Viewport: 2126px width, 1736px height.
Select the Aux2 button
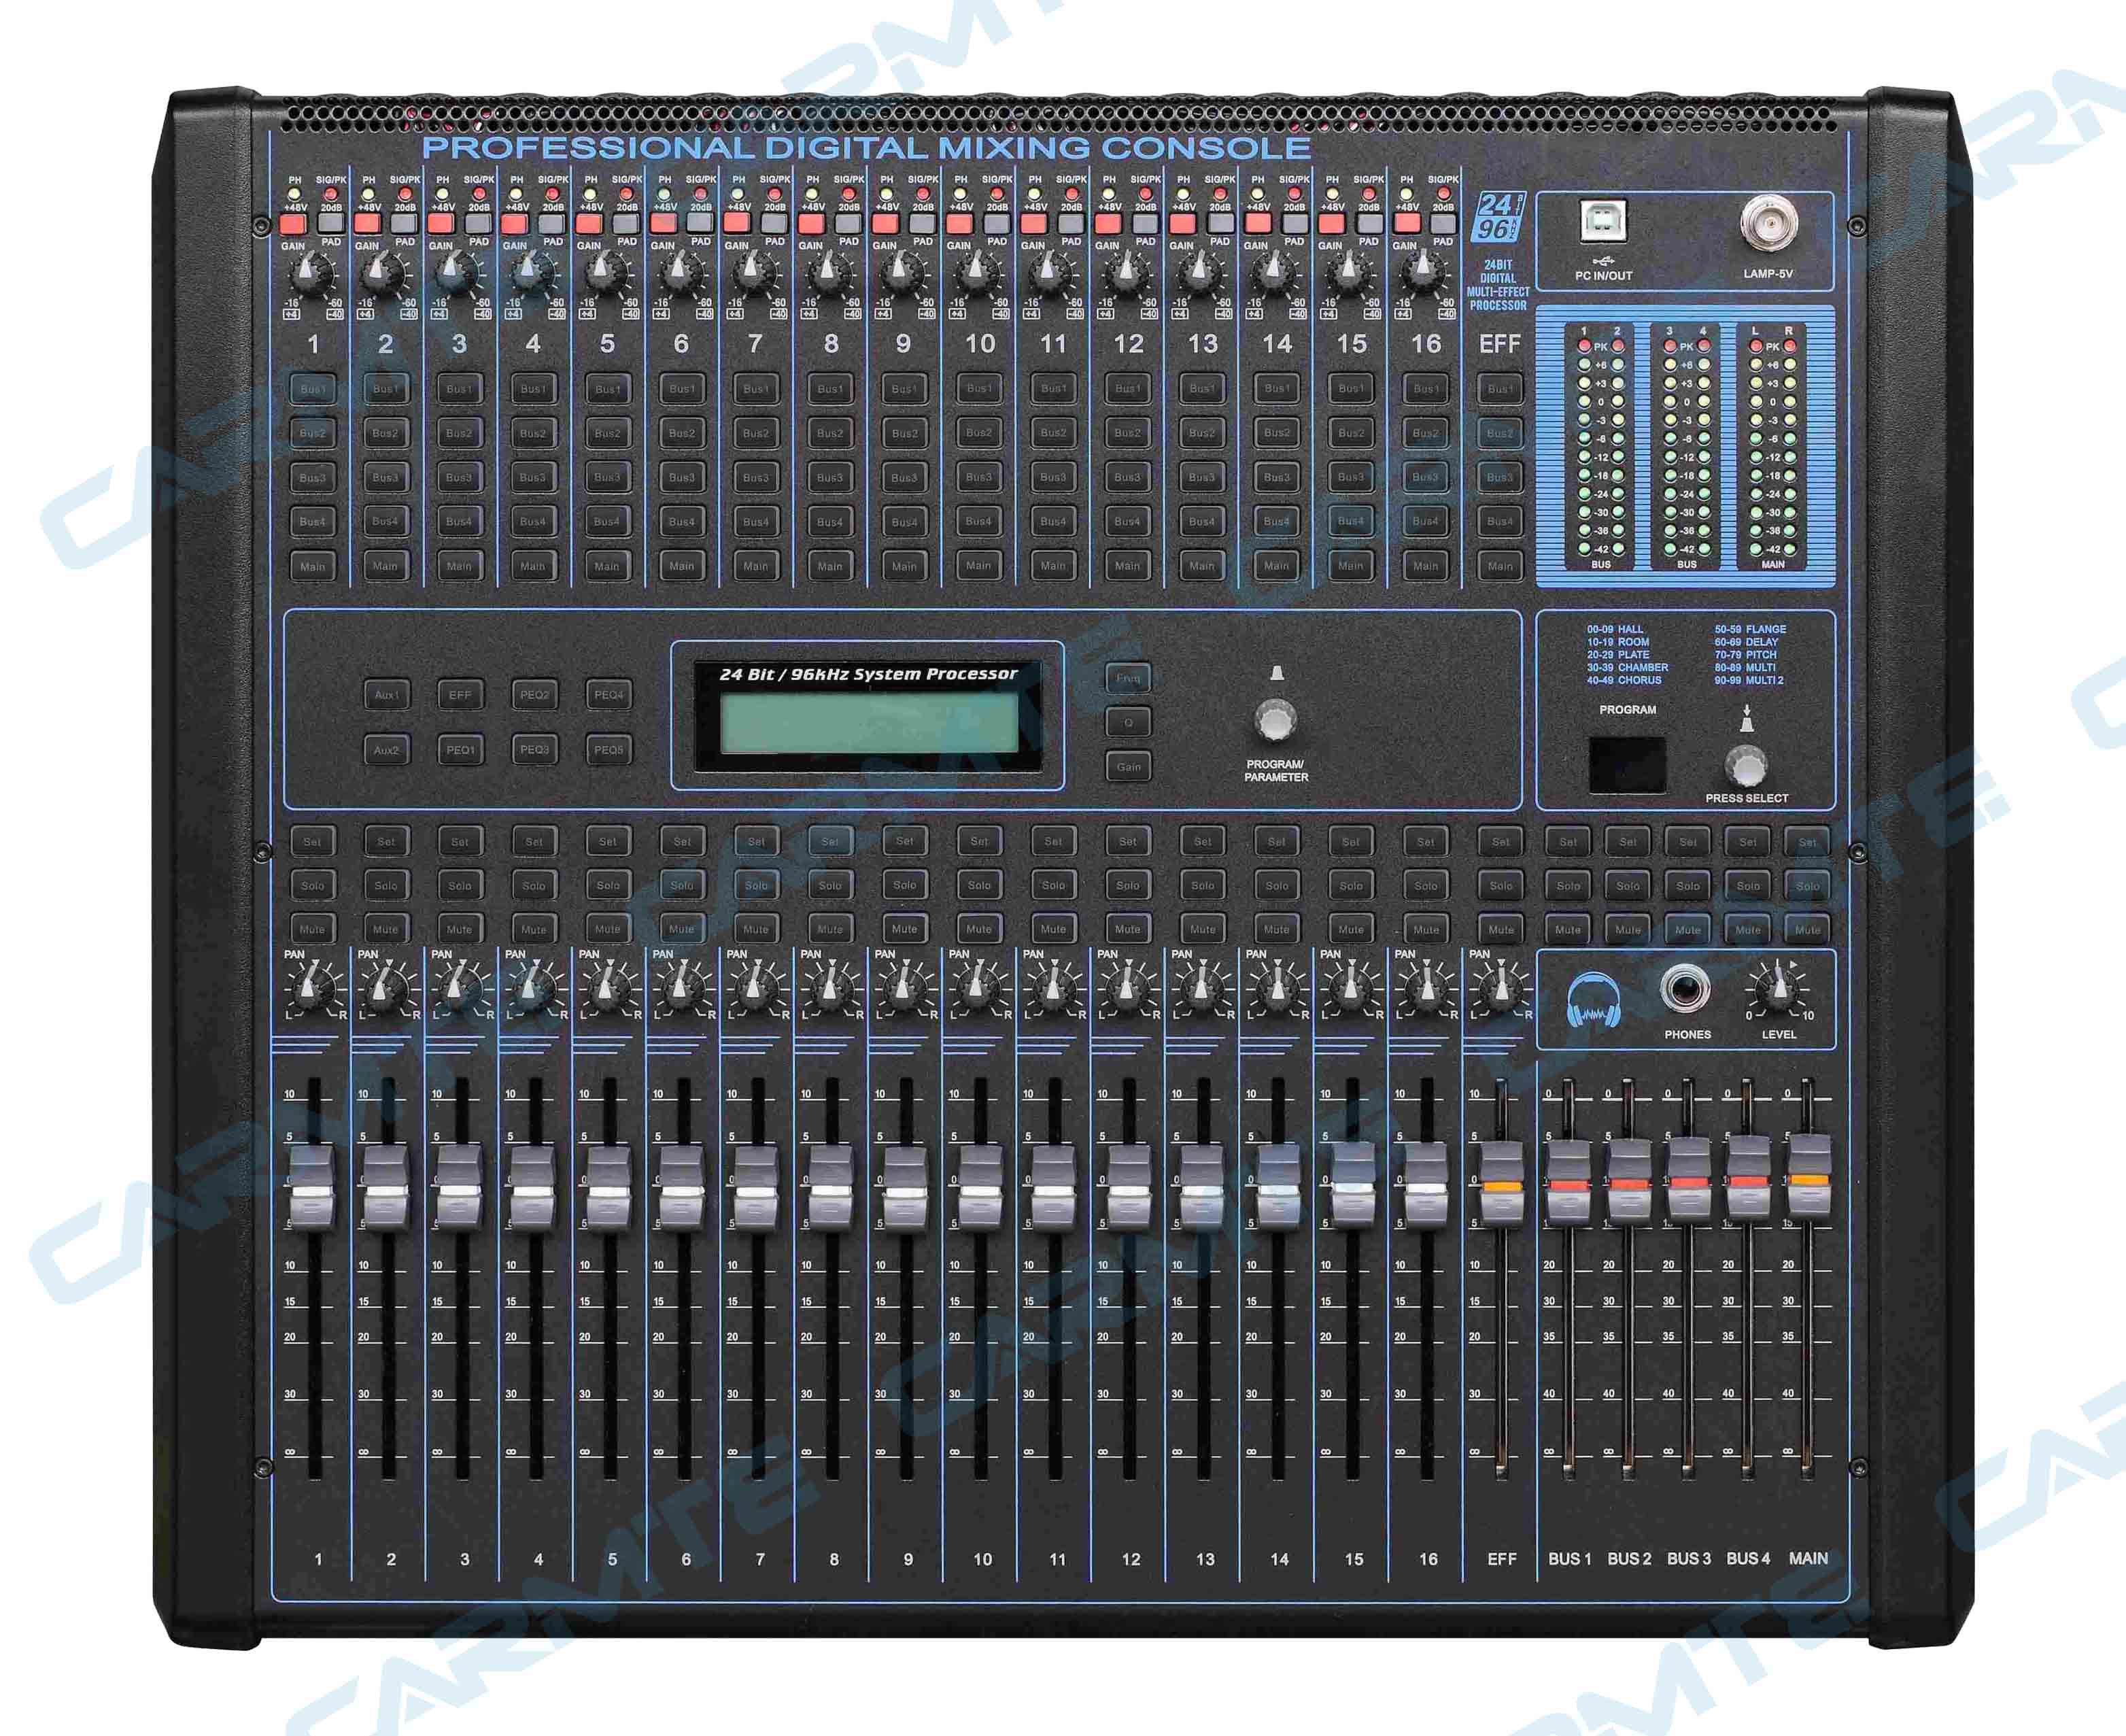386,750
